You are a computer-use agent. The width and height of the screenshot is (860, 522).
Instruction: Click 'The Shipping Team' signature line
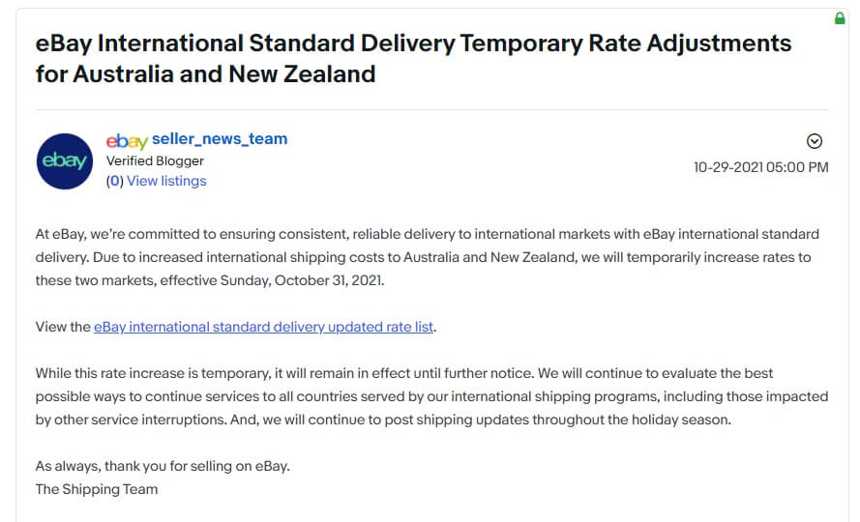[x=97, y=489]
